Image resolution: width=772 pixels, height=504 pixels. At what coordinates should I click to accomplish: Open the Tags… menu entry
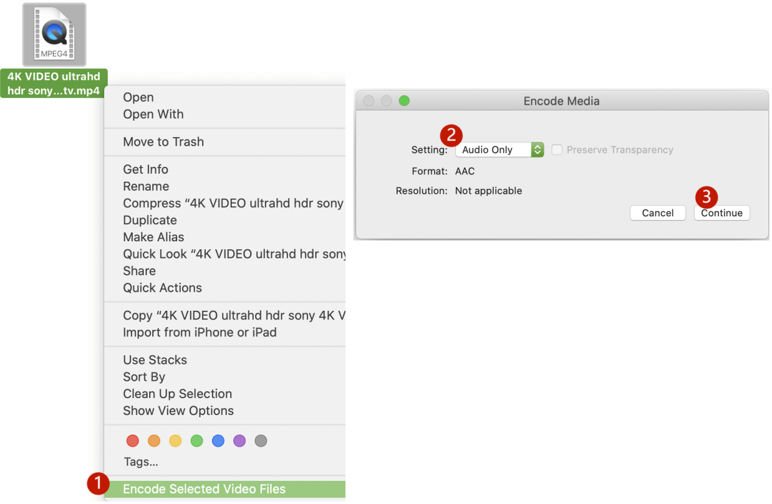point(141,462)
